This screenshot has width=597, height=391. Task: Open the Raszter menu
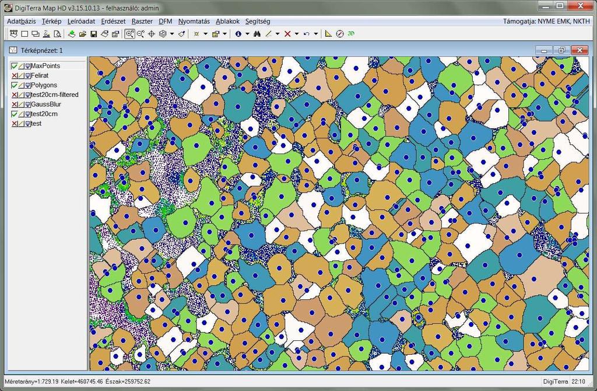coord(142,22)
